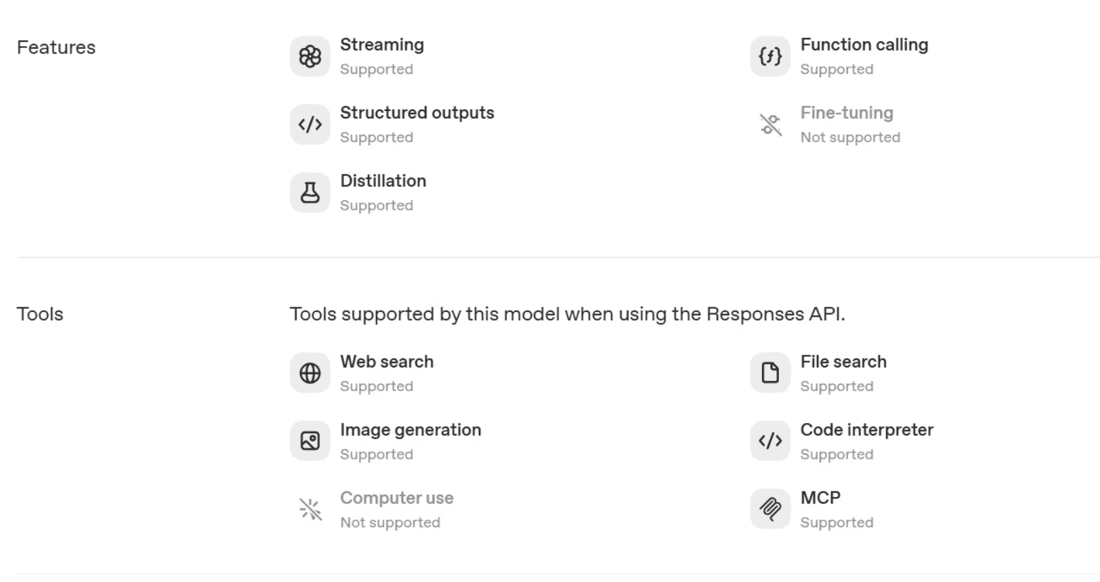Click the Computer use cursor icon

point(310,509)
